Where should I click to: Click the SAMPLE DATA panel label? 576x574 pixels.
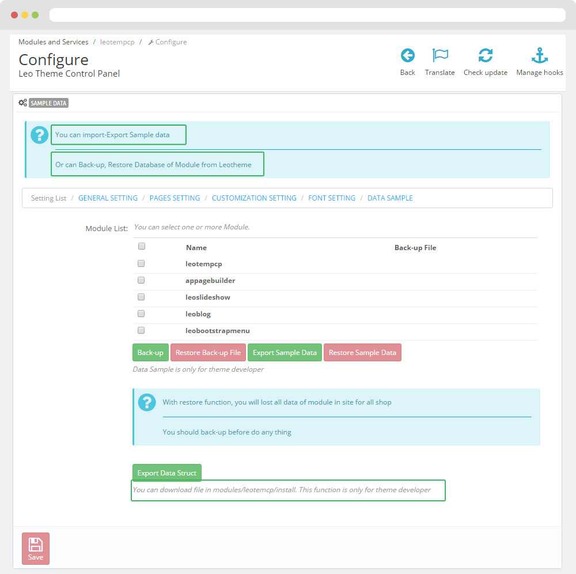[48, 103]
